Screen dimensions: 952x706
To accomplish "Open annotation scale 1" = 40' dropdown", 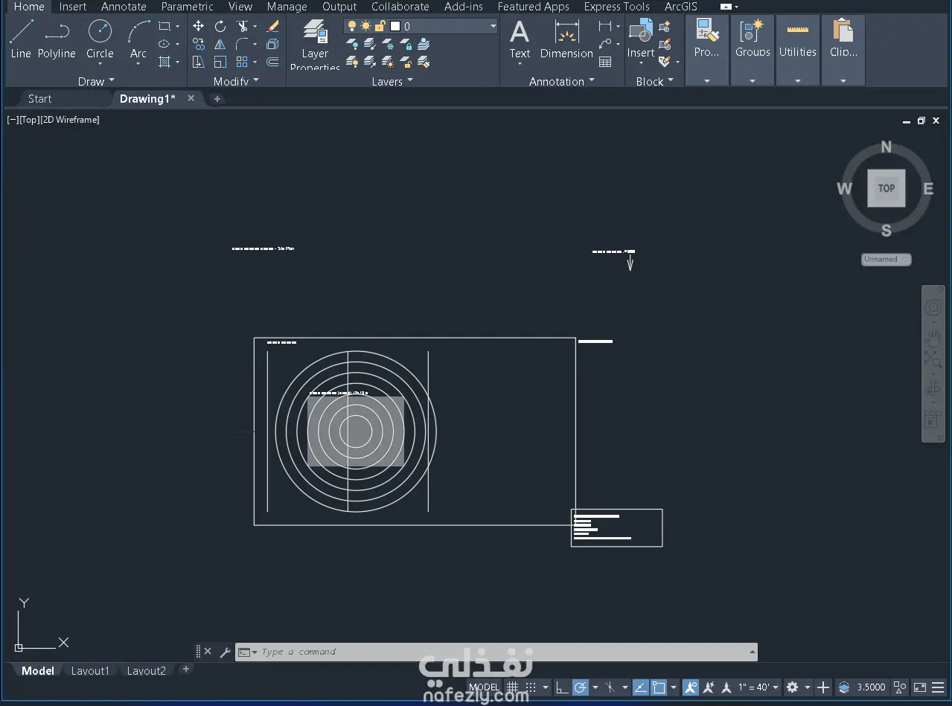I will [758, 687].
